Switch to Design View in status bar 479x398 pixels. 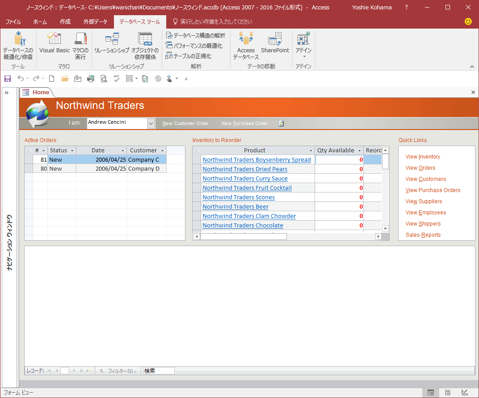coord(465,393)
